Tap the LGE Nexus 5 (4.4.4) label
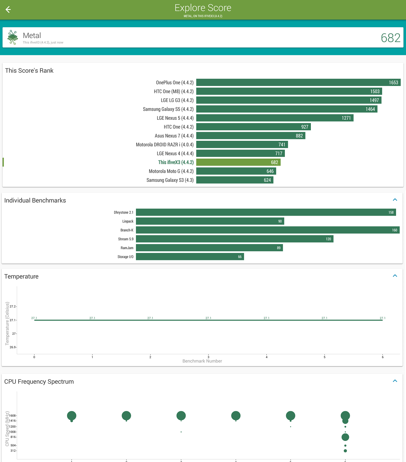This screenshot has height=462, width=406. coord(175,118)
